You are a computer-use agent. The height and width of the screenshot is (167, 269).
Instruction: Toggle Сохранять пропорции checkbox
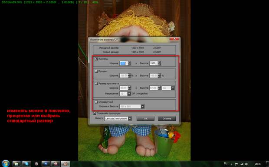[x=95, y=113]
